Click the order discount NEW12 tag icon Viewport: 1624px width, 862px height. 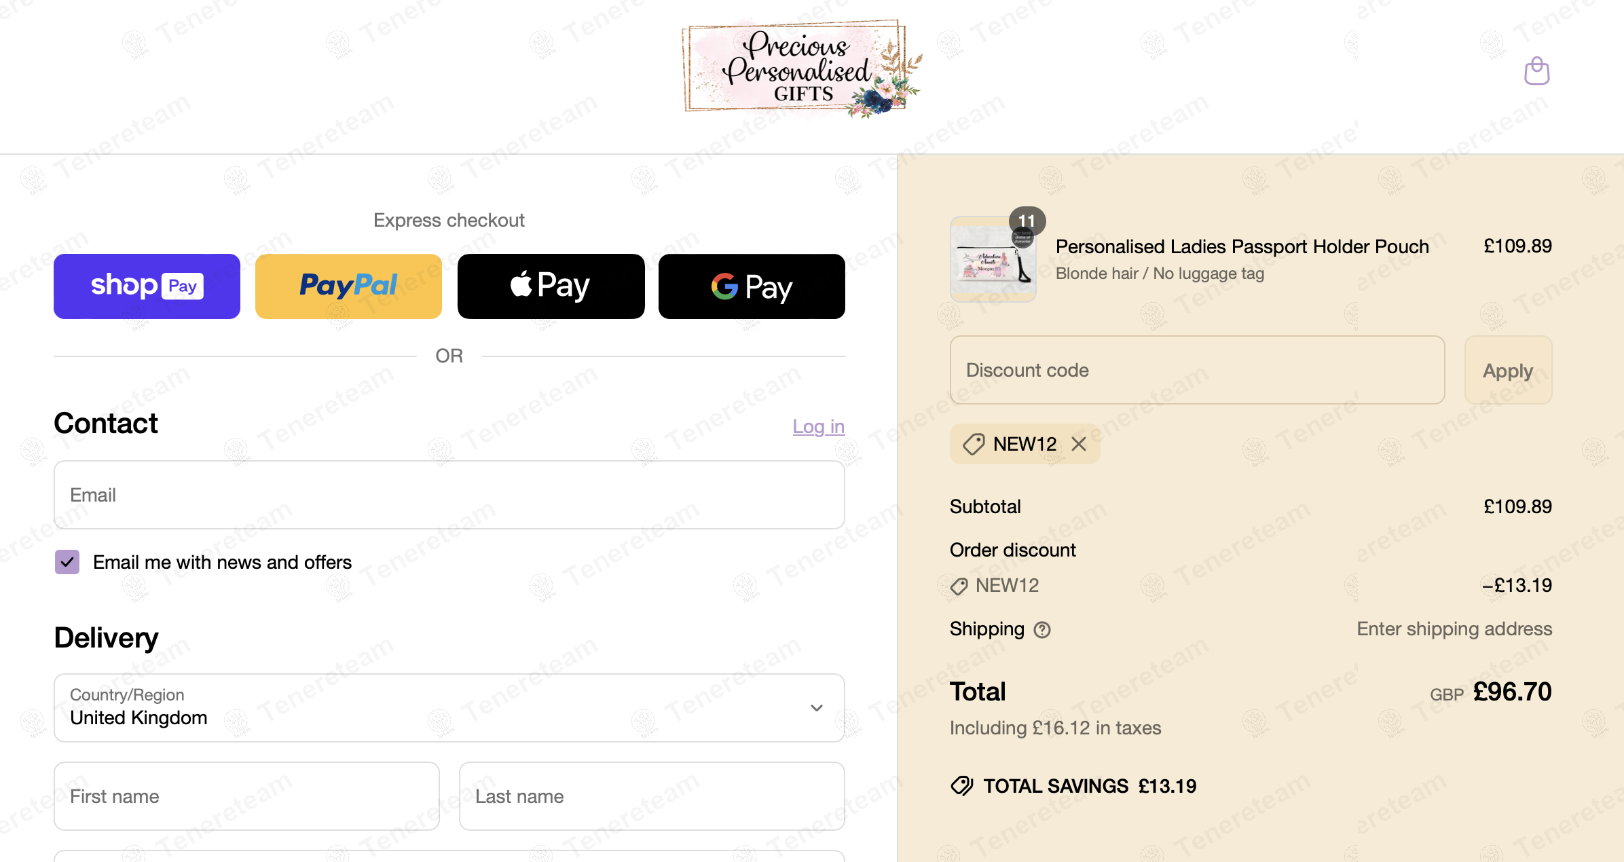[959, 586]
